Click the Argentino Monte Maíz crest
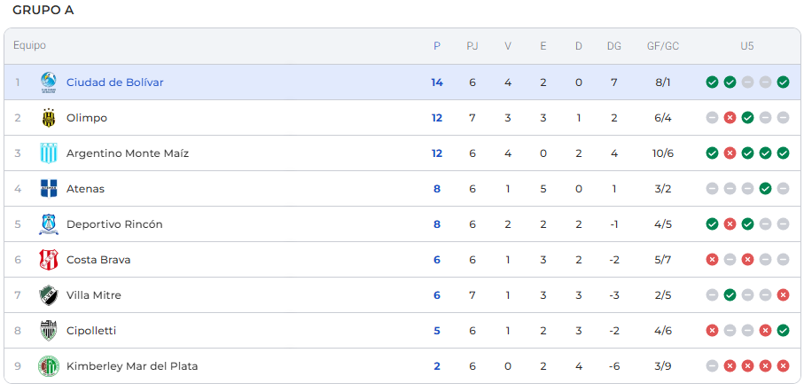The width and height of the screenshot is (804, 384). (x=48, y=153)
